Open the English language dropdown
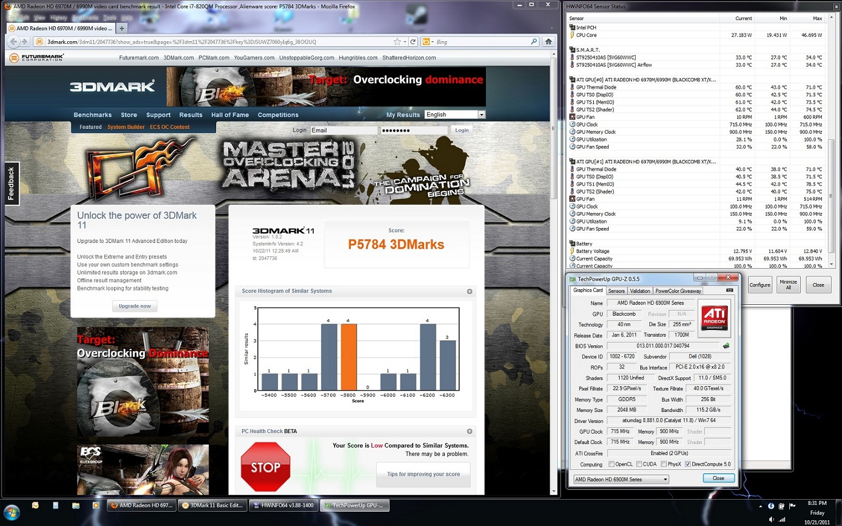This screenshot has width=842, height=526. point(455,115)
